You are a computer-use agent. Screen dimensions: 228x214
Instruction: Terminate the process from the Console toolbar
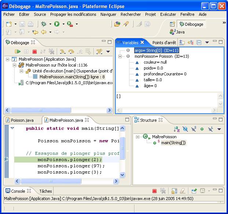[x=155, y=191]
